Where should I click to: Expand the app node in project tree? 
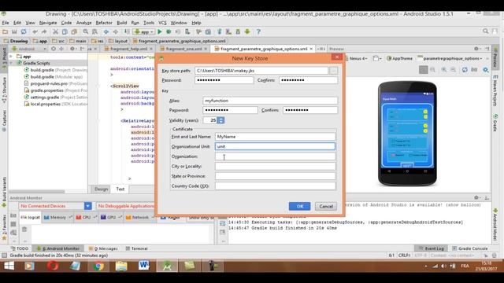tap(11, 57)
